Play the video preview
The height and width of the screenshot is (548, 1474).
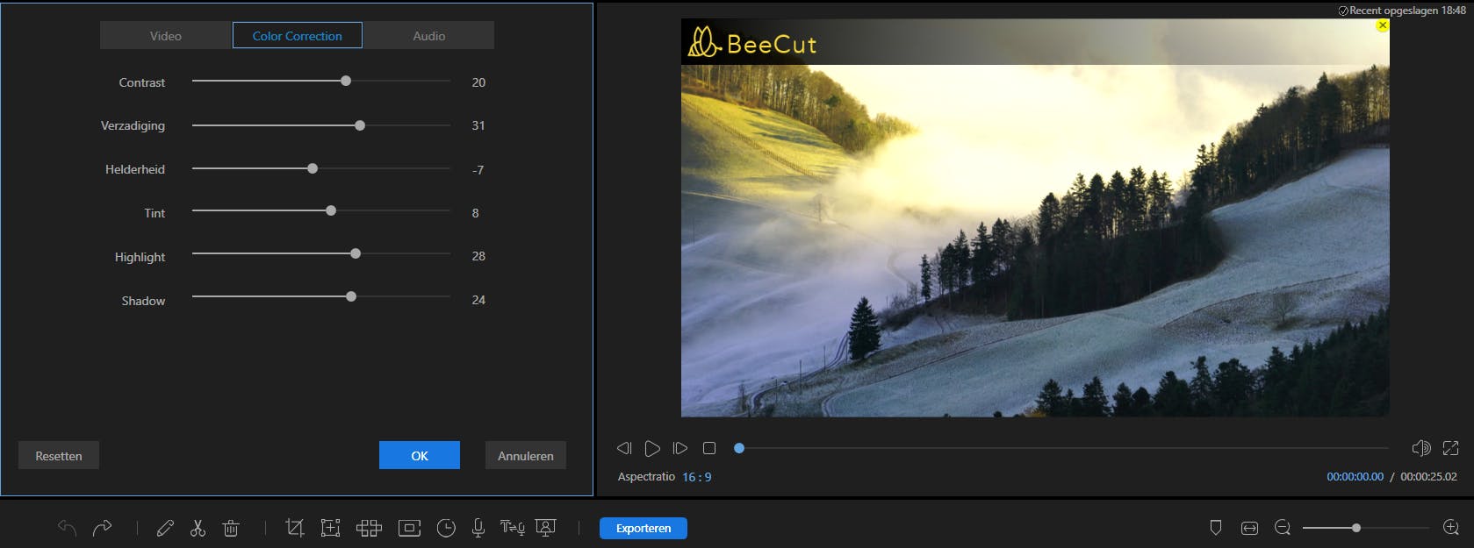click(652, 448)
